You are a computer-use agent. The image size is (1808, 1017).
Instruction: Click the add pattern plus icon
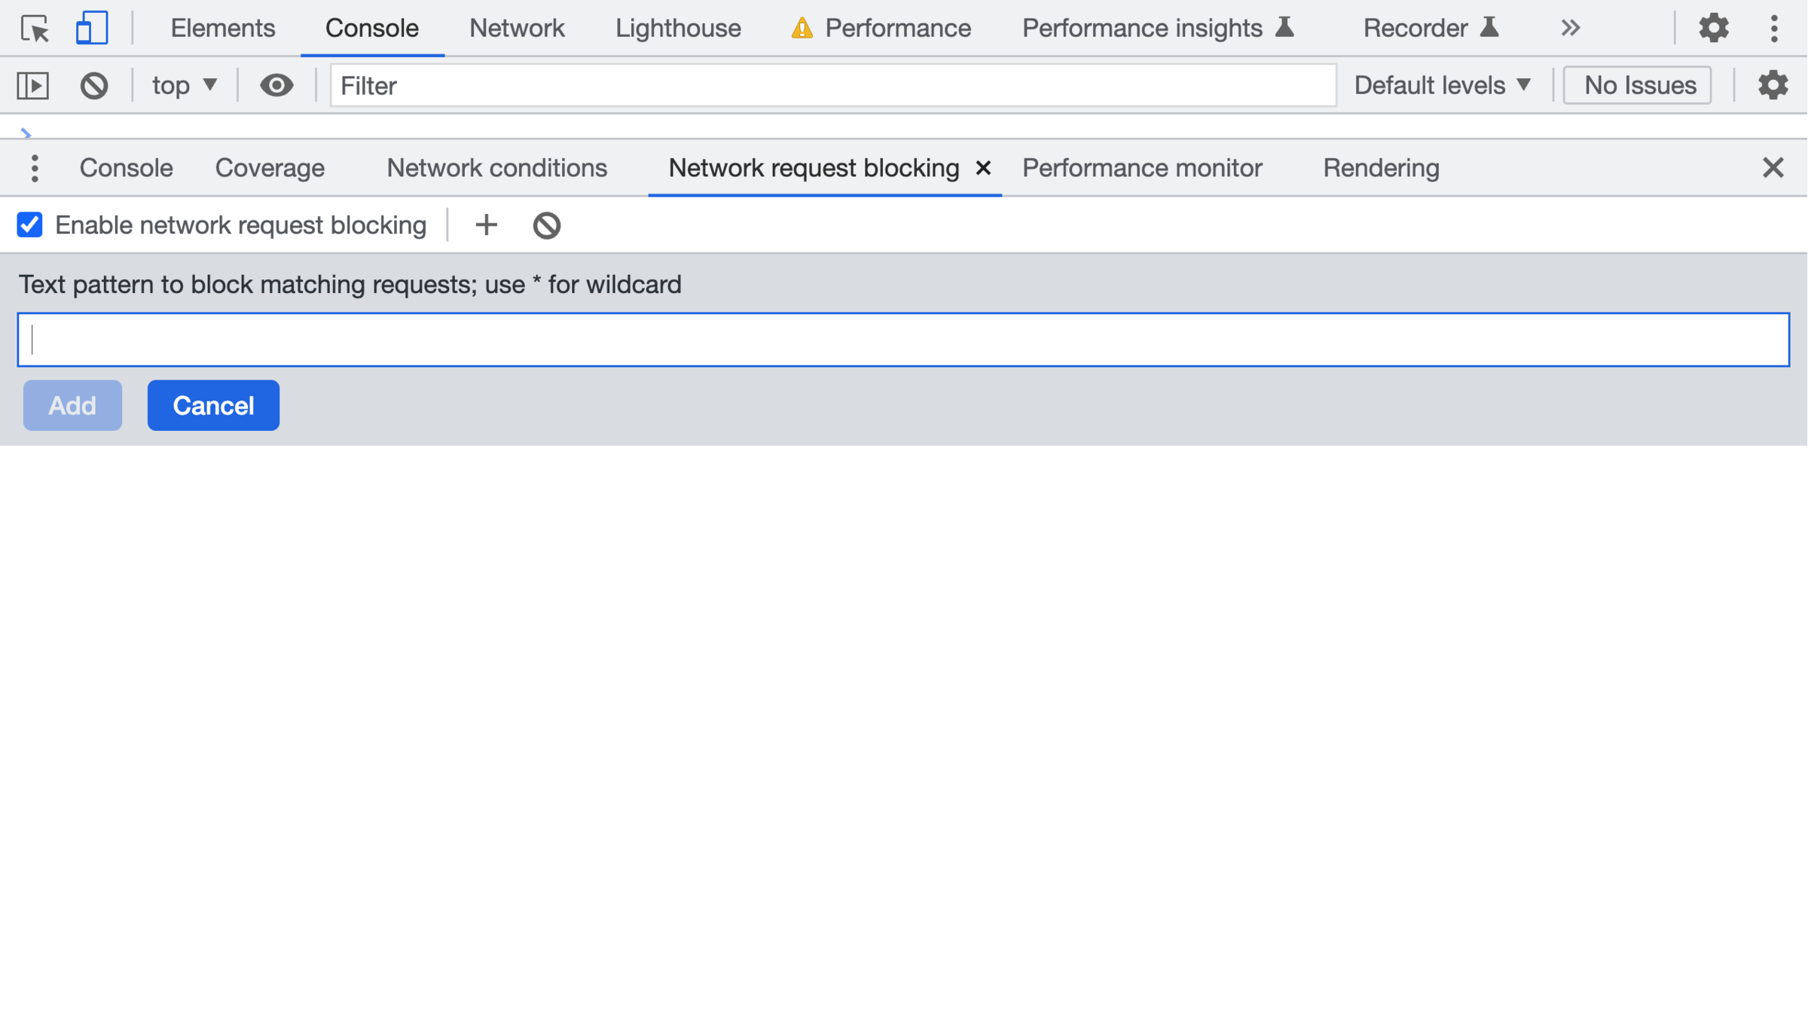click(487, 224)
